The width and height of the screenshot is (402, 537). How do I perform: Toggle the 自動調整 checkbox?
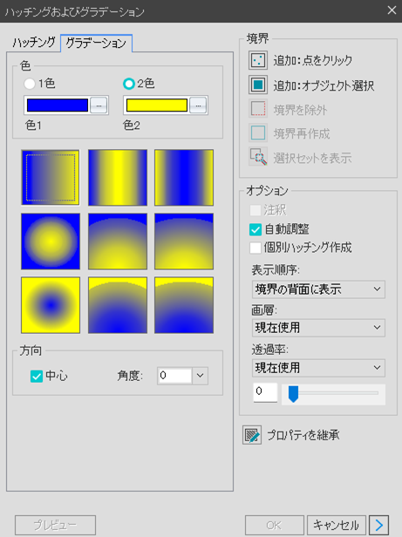pos(256,229)
